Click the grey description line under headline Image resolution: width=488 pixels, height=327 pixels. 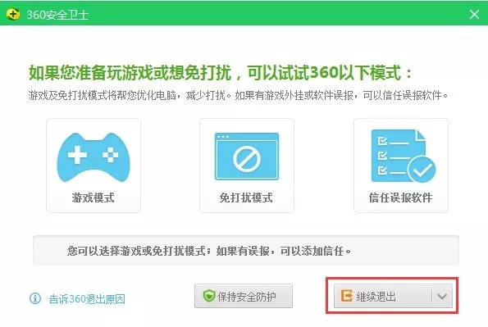[x=238, y=95]
